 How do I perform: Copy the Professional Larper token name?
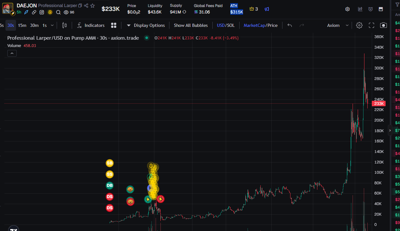pos(80,5)
